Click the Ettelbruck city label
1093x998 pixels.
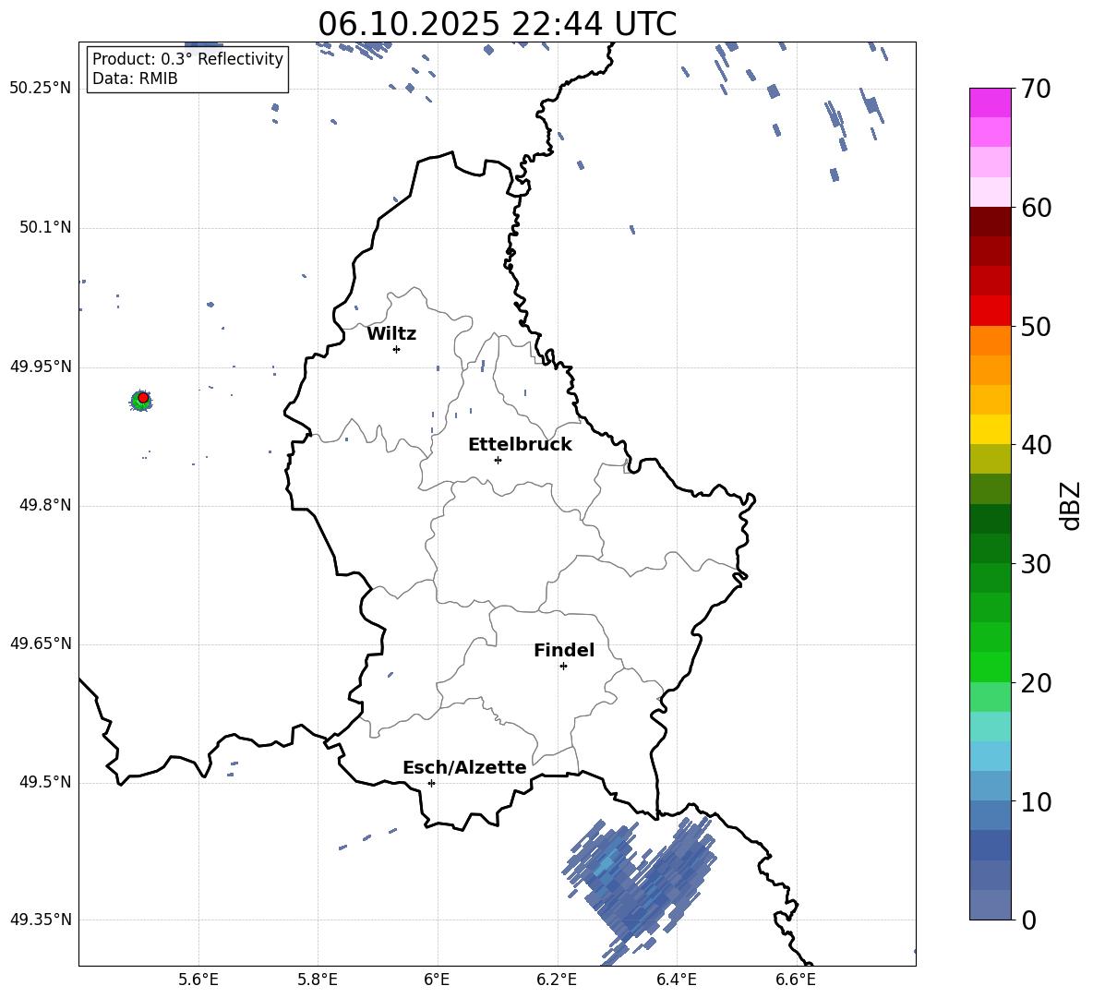(520, 445)
